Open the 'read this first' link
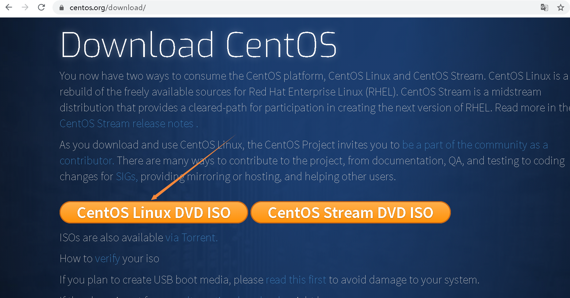 [296, 280]
